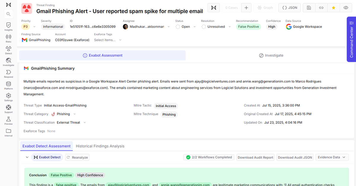Screen dimensions: 356x186
Task: Click the Exabot Detect chip
Action: pyautogui.click(x=47, y=157)
